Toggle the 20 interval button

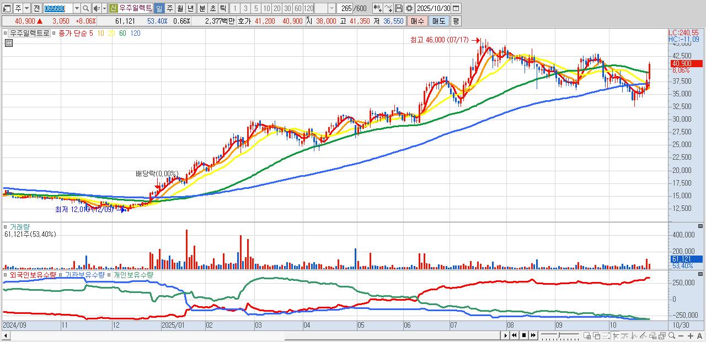[x=277, y=8]
